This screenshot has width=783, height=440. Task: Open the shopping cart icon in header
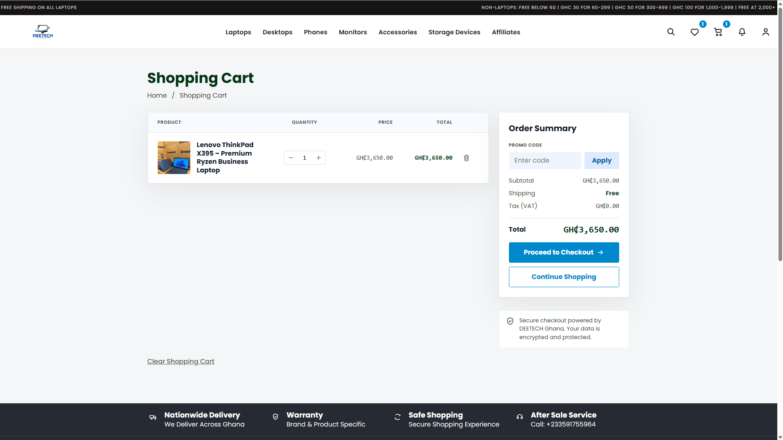point(718,32)
